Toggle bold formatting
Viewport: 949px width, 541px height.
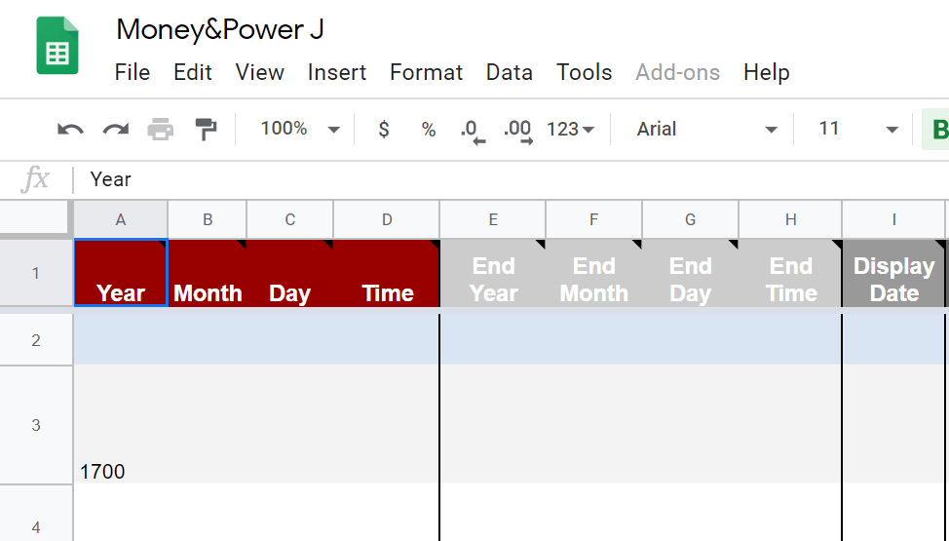[x=938, y=129]
